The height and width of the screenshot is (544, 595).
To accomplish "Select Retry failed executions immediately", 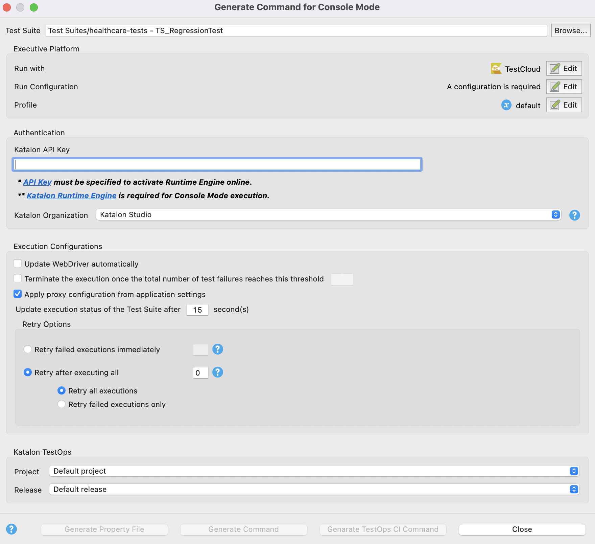I will 28,349.
